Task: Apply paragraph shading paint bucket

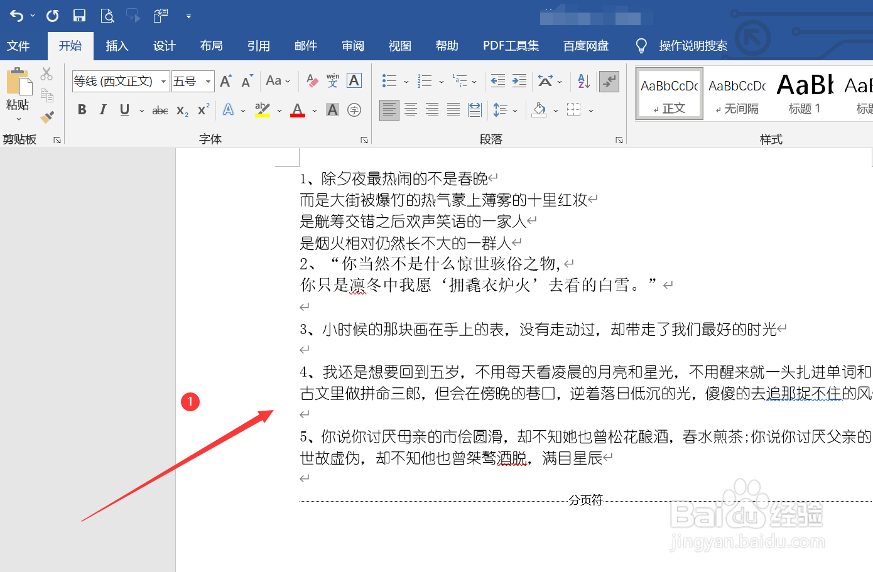Action: click(x=539, y=110)
